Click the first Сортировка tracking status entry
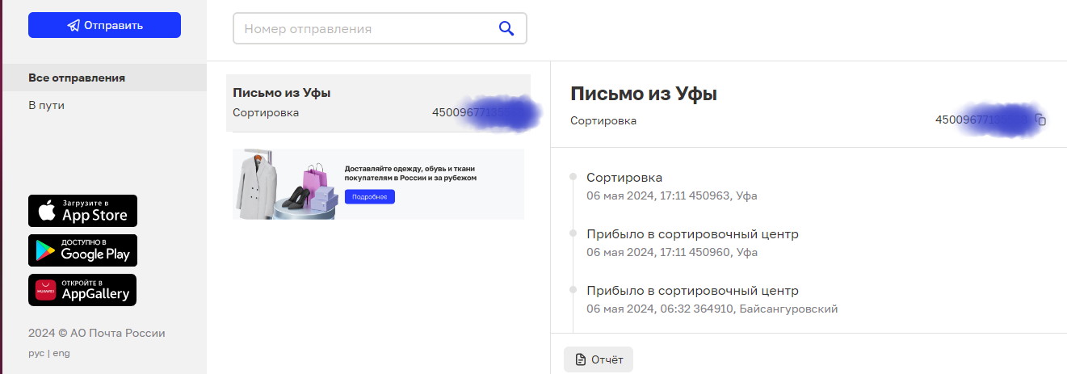Screen dimensions: 1067x374 (624, 178)
